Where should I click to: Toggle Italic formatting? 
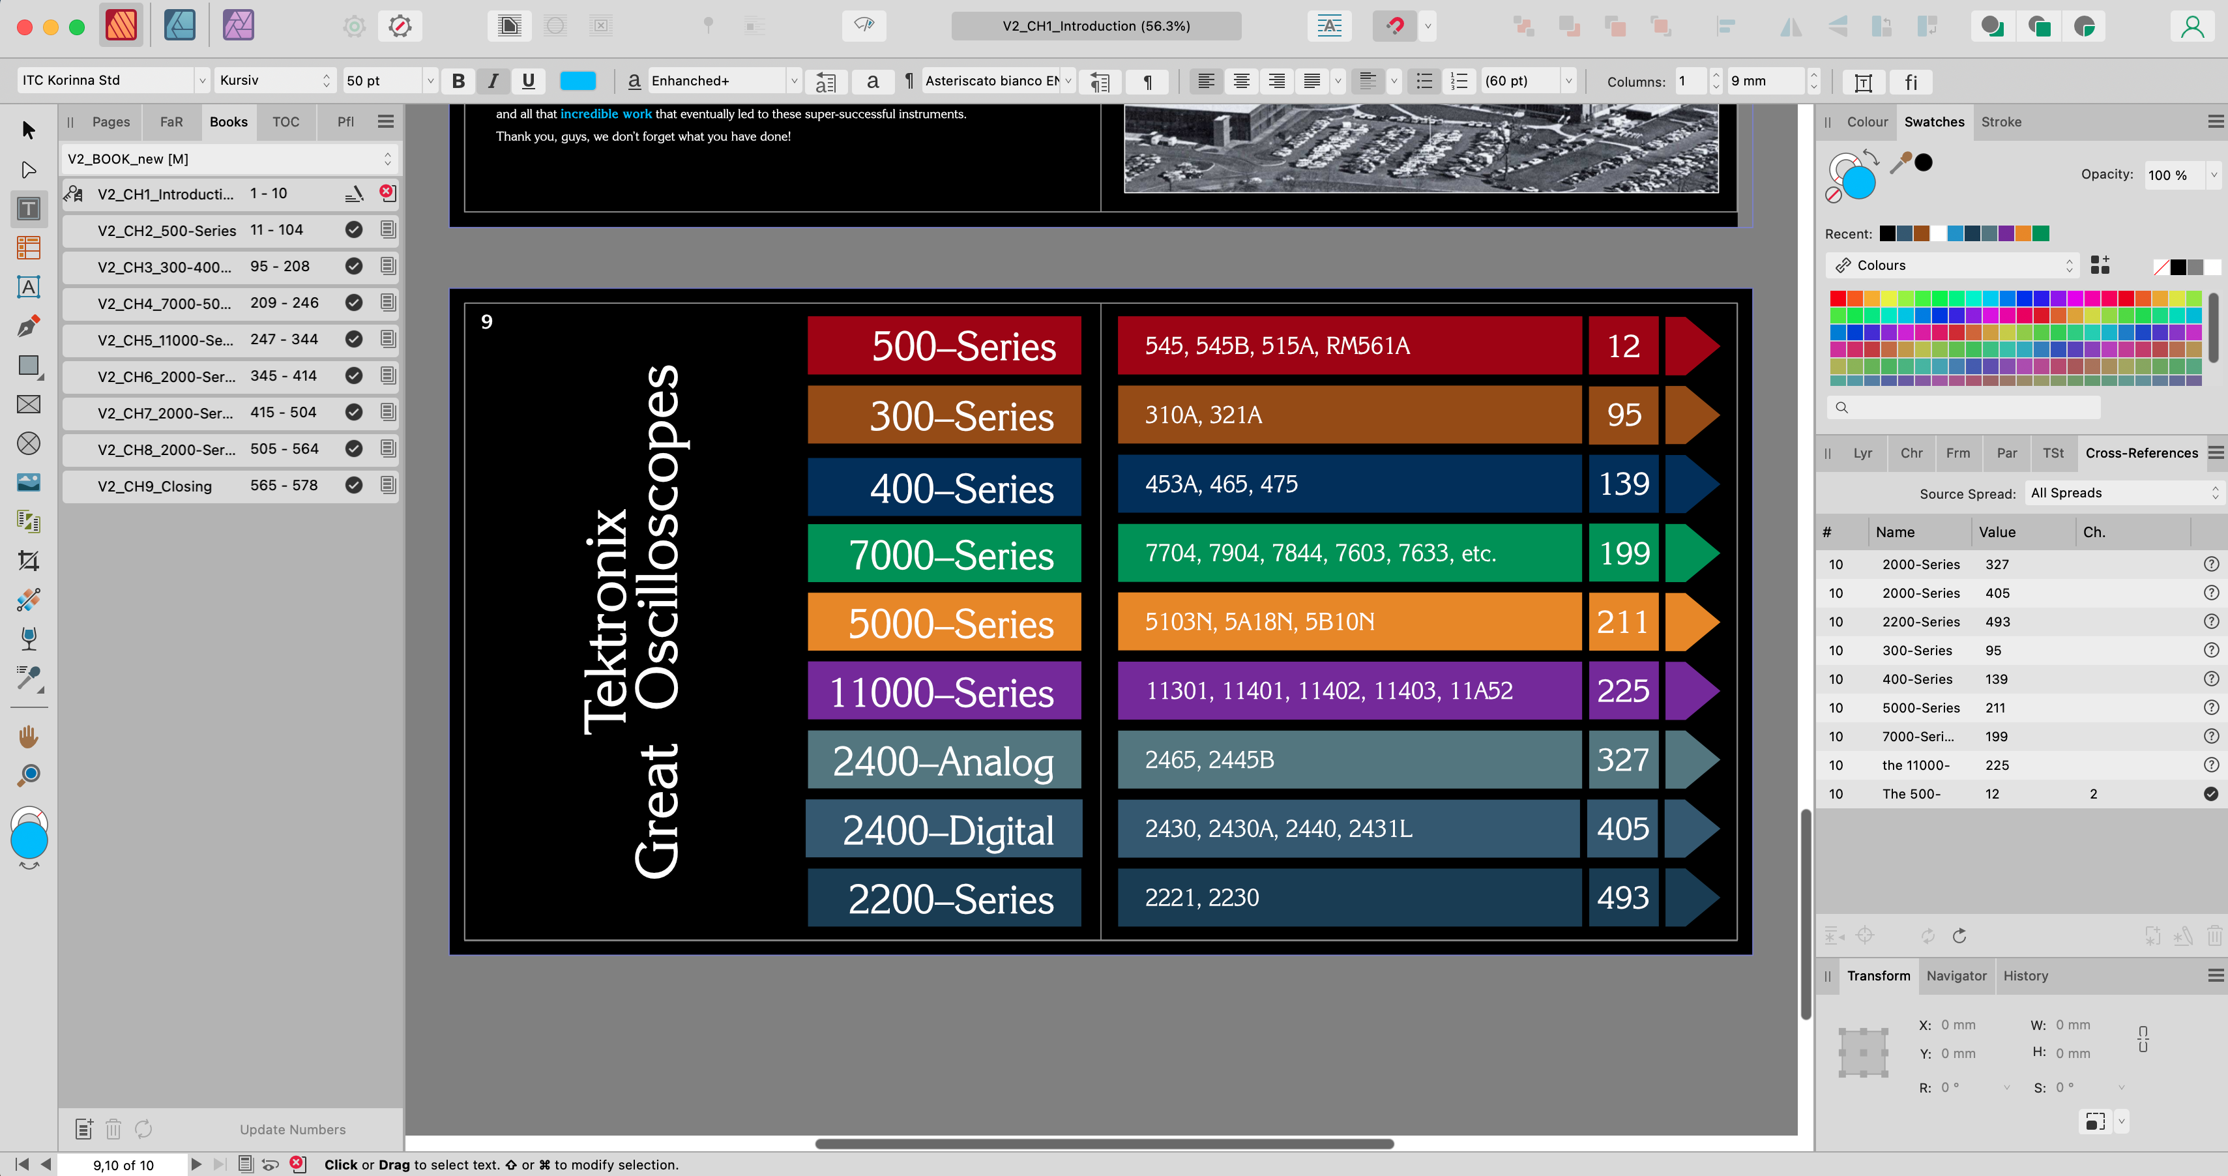click(x=493, y=81)
